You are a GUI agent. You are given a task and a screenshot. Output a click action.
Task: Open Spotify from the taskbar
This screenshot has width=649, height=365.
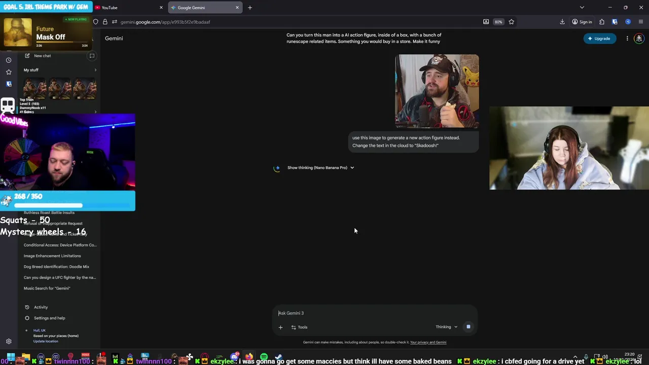(x=264, y=357)
